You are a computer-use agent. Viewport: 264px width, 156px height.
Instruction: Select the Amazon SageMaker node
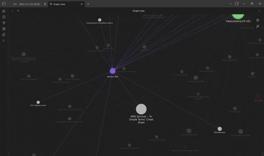[230, 57]
